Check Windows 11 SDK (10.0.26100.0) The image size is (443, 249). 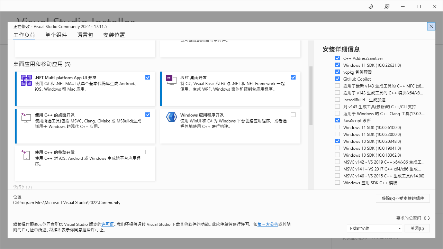(337, 127)
